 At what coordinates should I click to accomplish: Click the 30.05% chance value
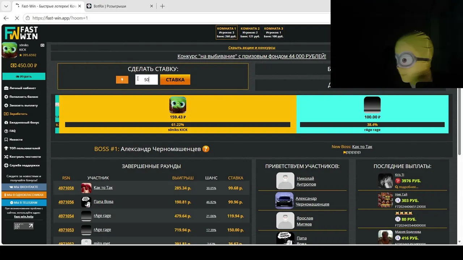(x=211, y=188)
